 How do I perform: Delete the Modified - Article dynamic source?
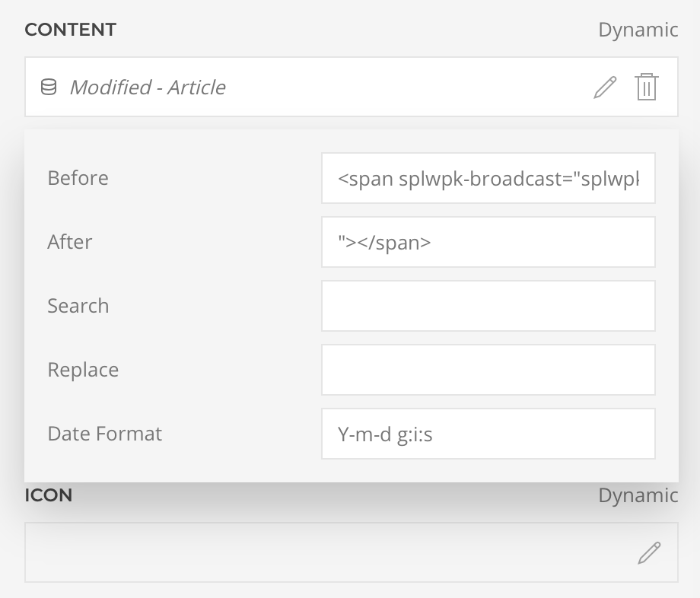646,87
